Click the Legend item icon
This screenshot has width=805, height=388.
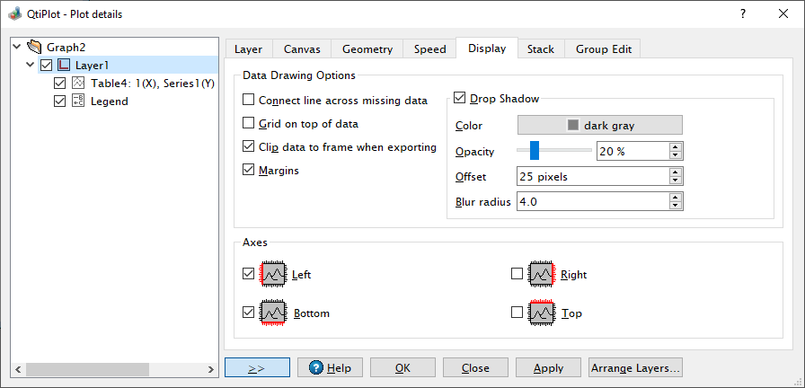78,101
